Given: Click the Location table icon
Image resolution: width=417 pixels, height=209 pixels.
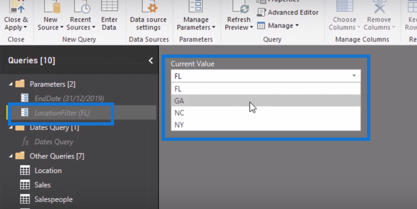Looking at the screenshot, I should (x=25, y=170).
